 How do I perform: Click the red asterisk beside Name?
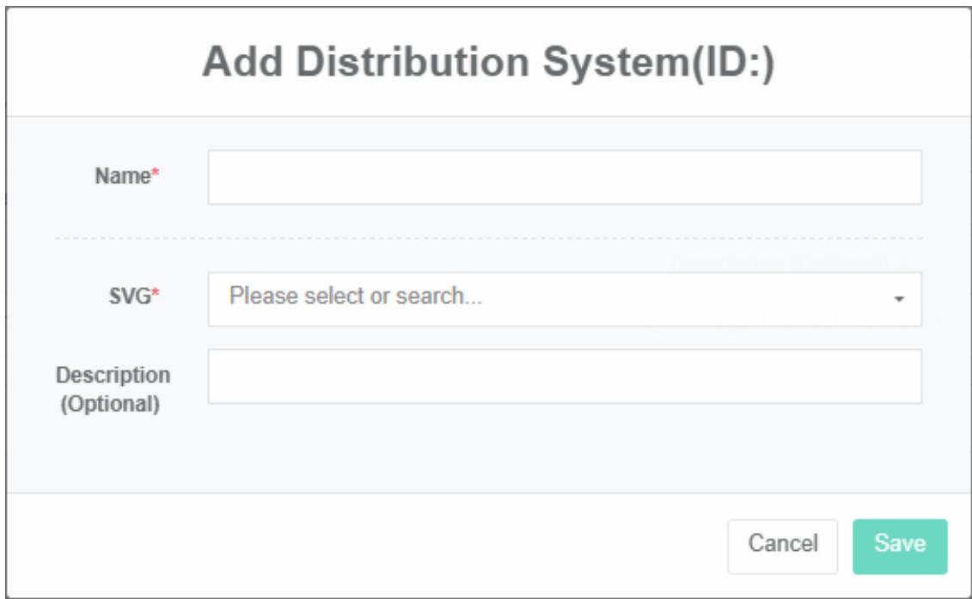[x=156, y=175]
